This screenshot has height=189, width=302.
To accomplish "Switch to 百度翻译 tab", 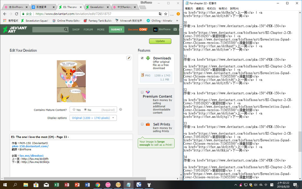I will pos(43,7).
